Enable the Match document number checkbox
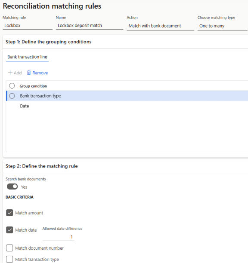248x263 pixels. 9,248
